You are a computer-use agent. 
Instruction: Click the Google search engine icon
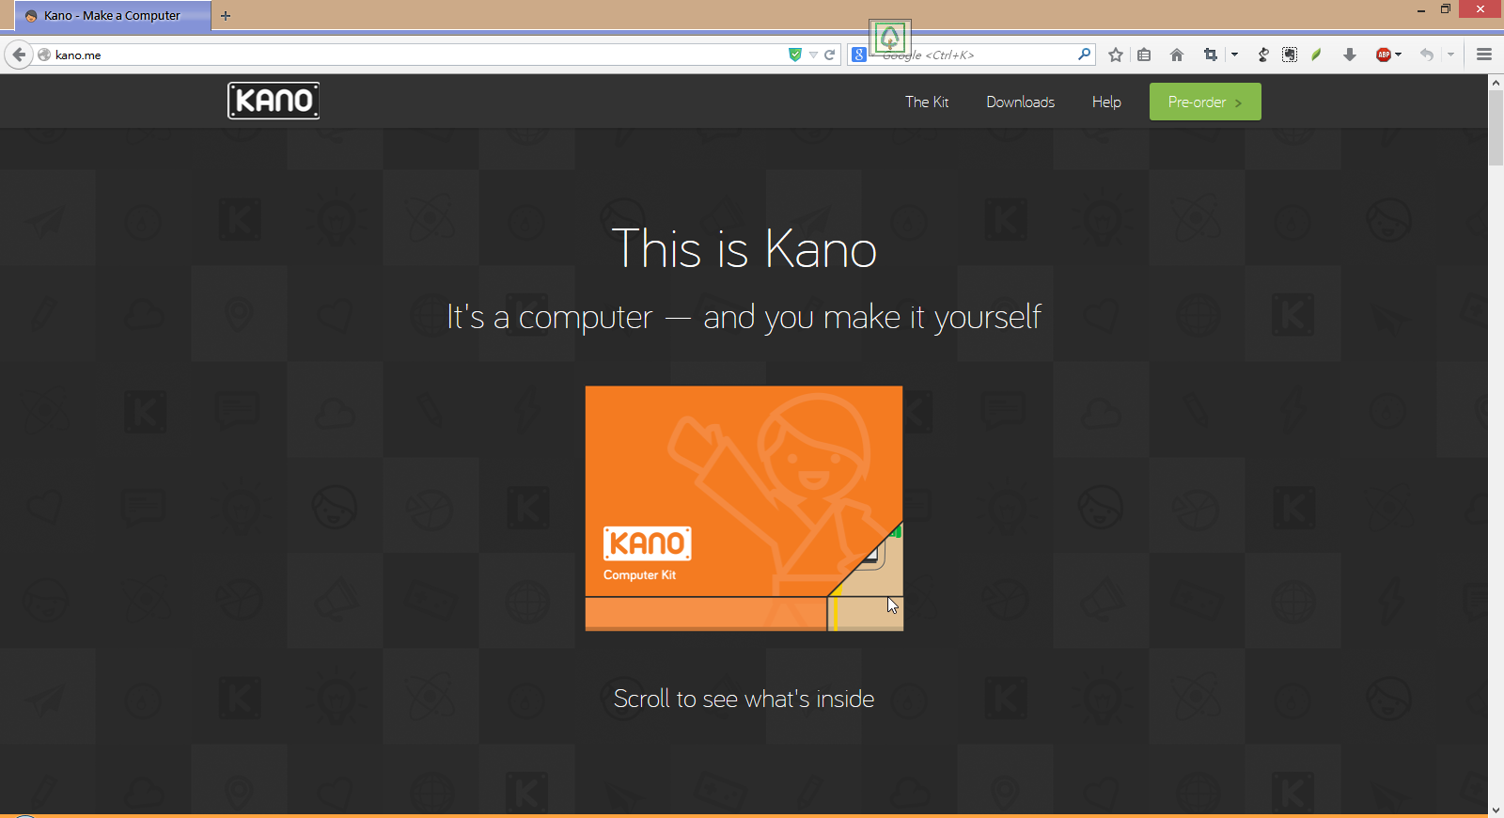pyautogui.click(x=859, y=55)
